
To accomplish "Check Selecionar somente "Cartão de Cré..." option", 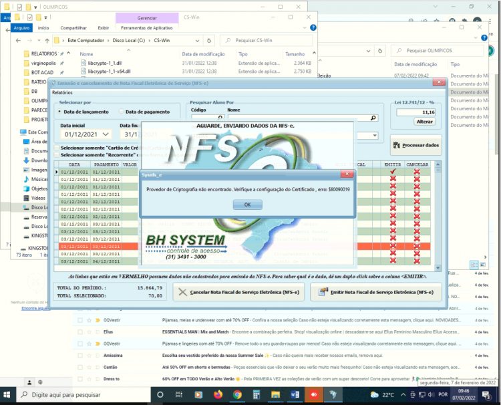I will pyautogui.click(x=57, y=148).
